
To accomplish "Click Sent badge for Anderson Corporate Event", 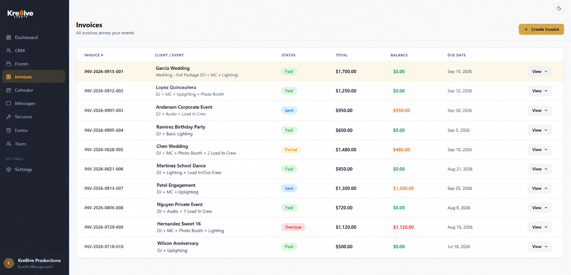I will (x=289, y=110).
